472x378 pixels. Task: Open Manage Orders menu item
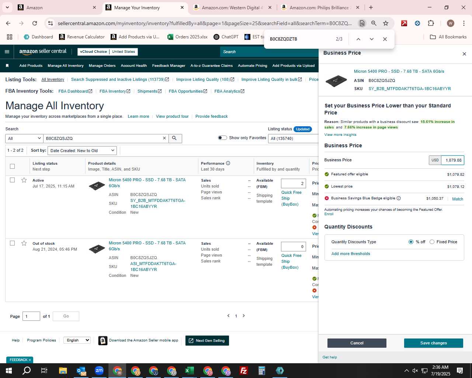coord(102,66)
